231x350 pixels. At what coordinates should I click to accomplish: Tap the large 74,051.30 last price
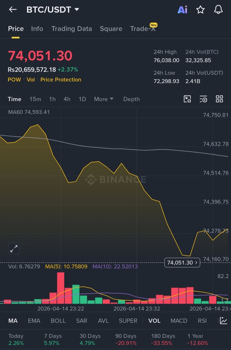[40, 56]
